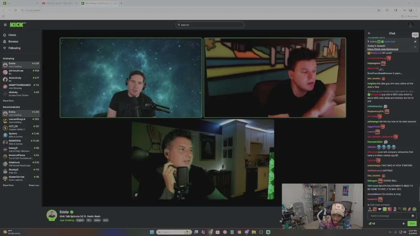The height and width of the screenshot is (236, 420).
Task: Open Windows Start button
Action: click(152, 232)
